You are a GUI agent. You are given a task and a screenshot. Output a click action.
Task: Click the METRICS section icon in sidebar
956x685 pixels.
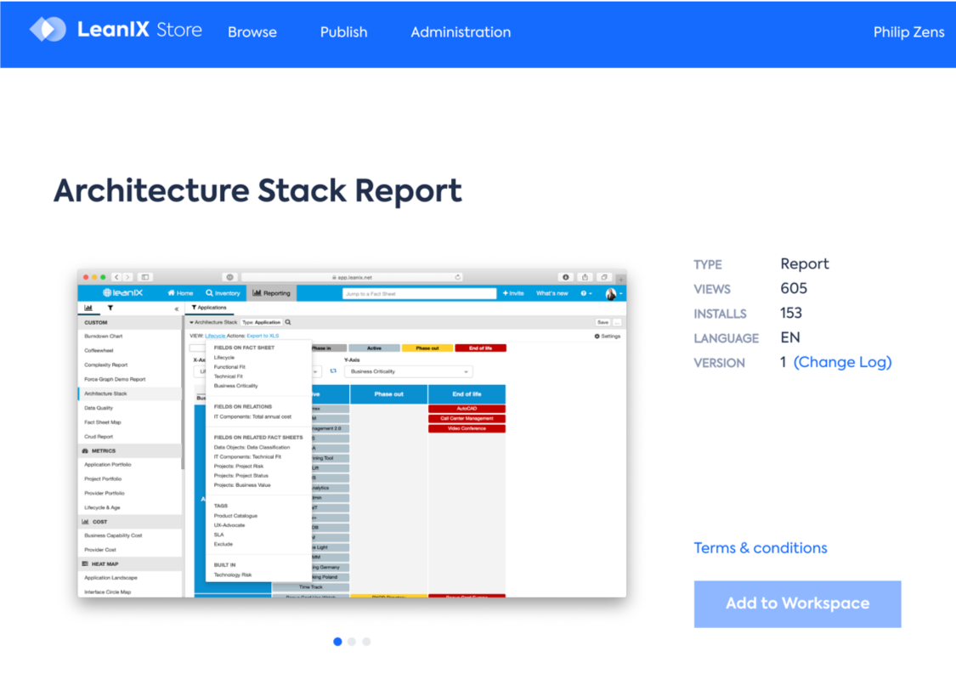(x=85, y=450)
